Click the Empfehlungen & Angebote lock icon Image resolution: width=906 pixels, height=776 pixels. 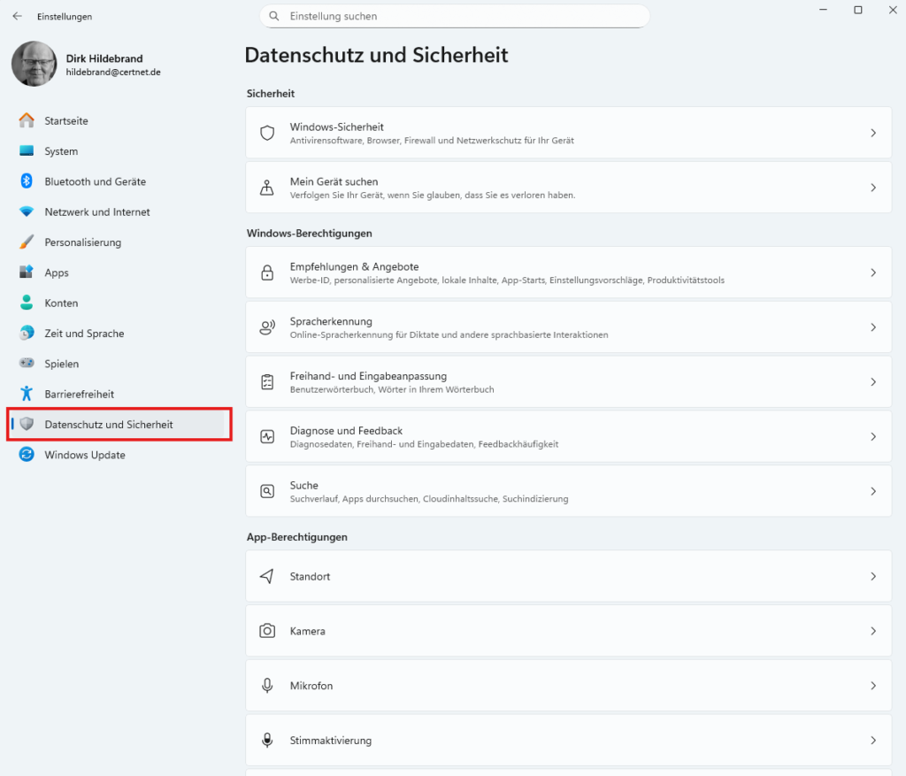point(267,273)
